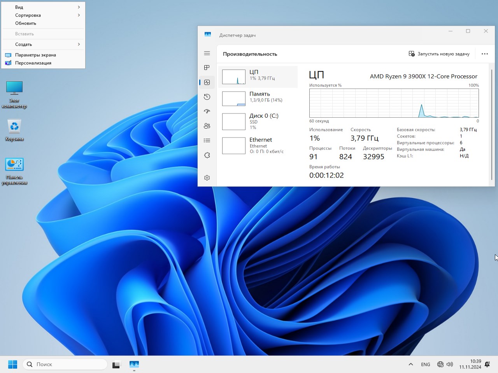Click the descriptors count 32995

click(x=373, y=157)
